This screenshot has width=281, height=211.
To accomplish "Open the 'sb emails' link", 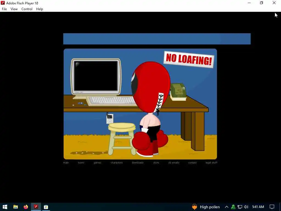I will click(x=174, y=163).
